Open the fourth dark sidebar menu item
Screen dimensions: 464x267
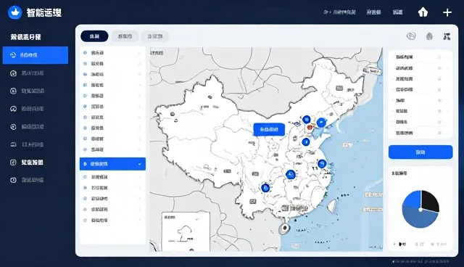pos(33,109)
